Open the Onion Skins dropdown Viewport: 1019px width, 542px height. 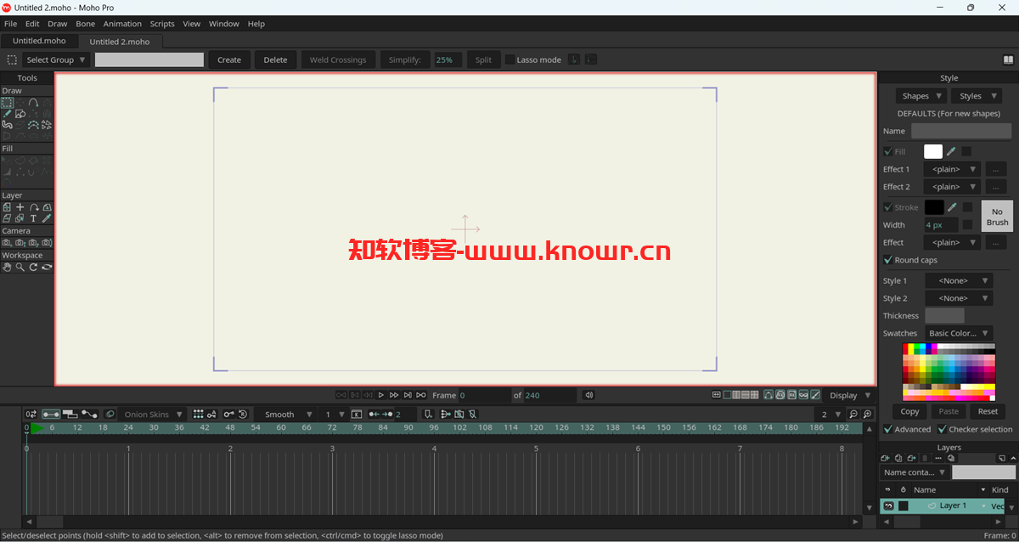click(x=153, y=415)
